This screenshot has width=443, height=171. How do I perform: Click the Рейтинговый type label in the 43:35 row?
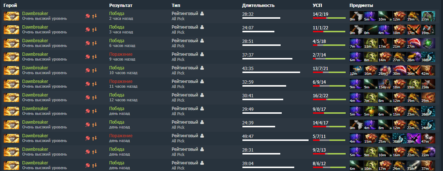(185, 68)
